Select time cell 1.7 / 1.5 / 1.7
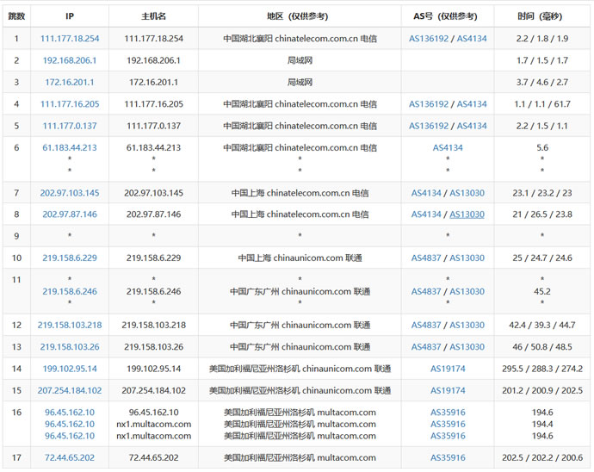This screenshot has width=594, height=472. click(x=542, y=60)
